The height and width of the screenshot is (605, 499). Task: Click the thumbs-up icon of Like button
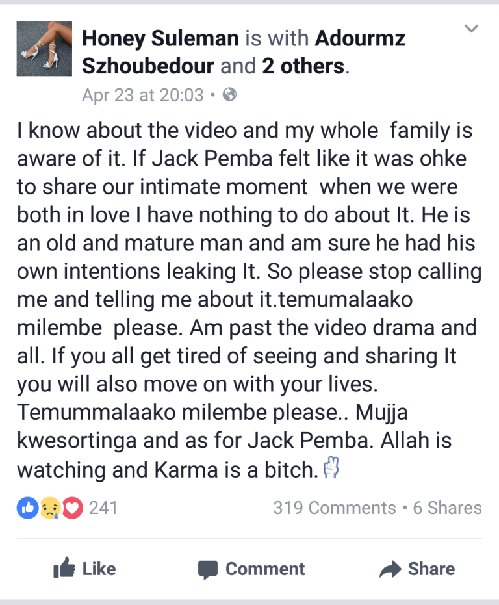click(x=64, y=569)
